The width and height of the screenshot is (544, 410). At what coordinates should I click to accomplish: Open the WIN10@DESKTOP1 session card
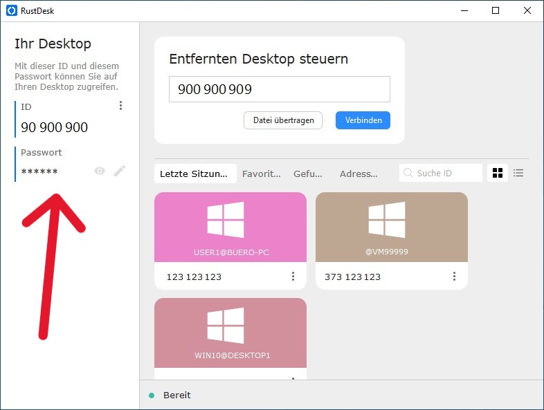coord(230,339)
